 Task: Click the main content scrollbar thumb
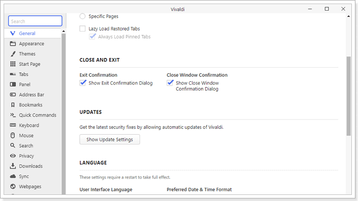click(348, 96)
